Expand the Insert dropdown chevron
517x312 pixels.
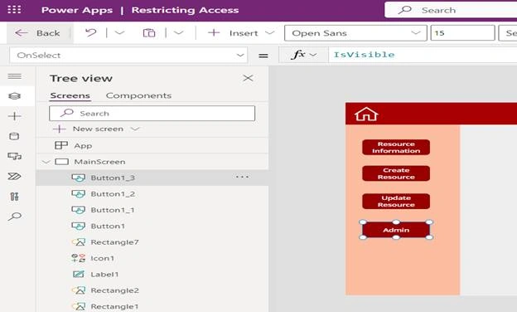(x=270, y=32)
